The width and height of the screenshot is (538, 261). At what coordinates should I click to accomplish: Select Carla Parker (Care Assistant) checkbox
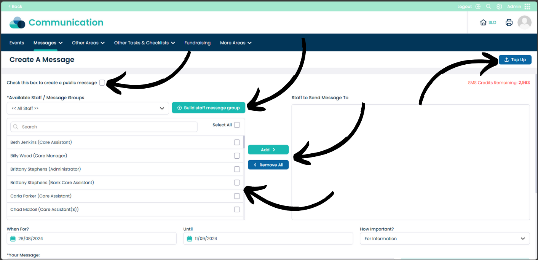coord(237,196)
